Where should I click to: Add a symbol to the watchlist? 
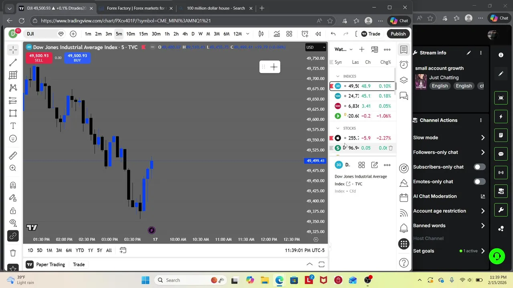(362, 50)
